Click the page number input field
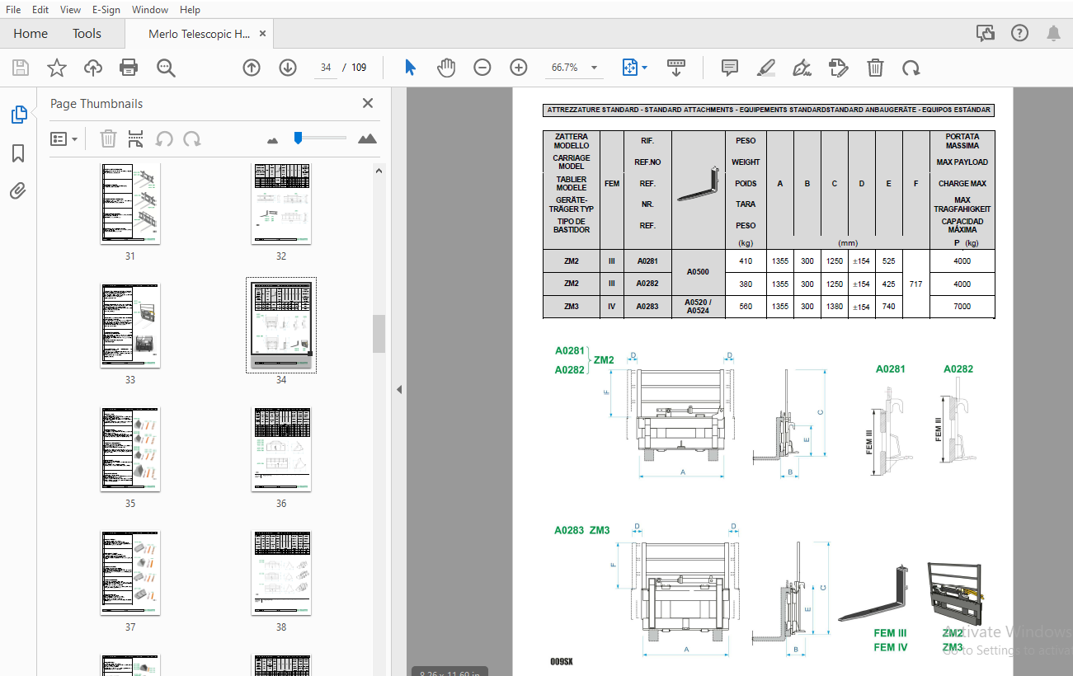Screen dimensions: 1073x676 click(327, 68)
